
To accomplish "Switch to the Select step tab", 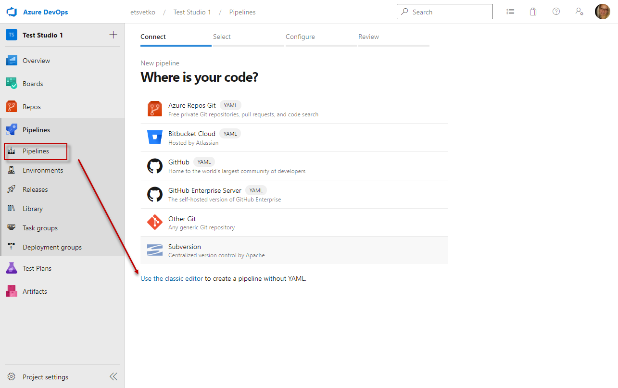I will (x=249, y=38).
